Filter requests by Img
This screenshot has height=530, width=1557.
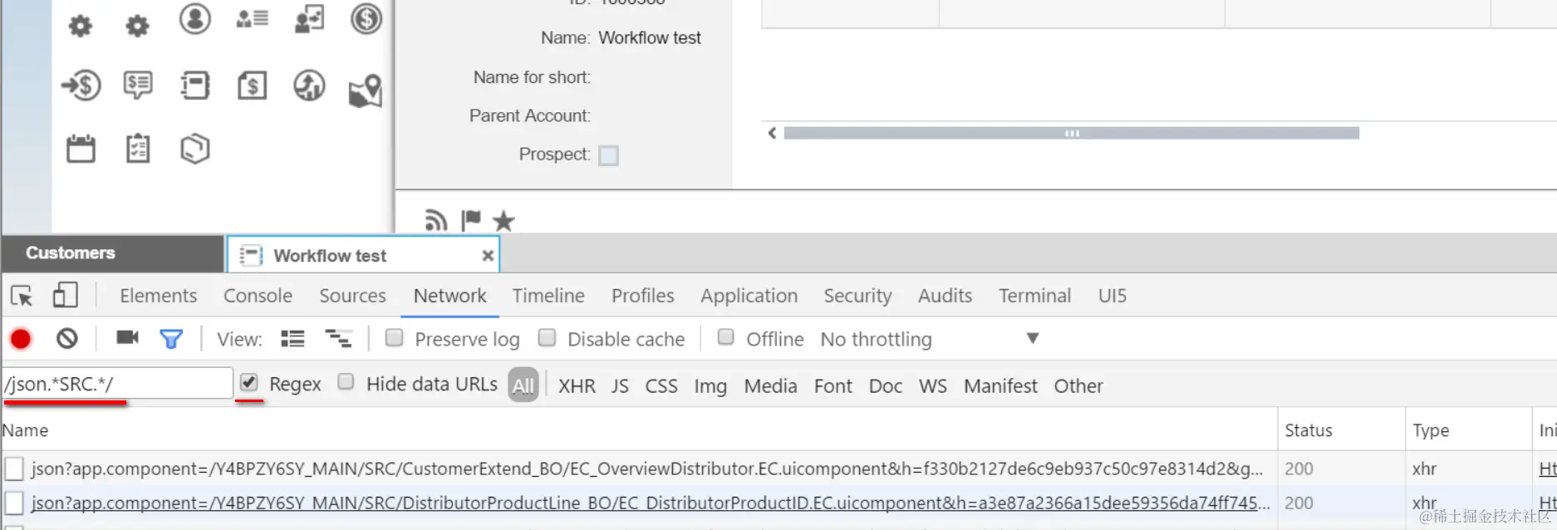(710, 386)
